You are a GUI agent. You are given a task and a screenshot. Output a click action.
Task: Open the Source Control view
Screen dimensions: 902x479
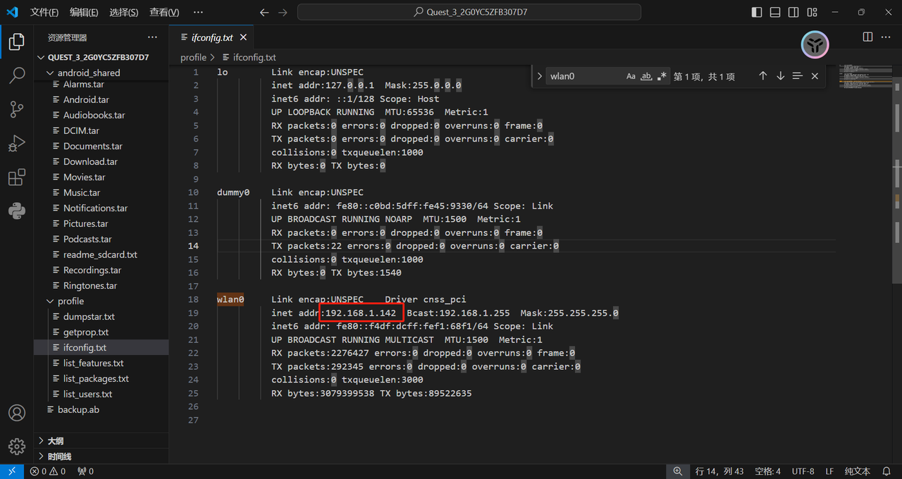point(17,109)
